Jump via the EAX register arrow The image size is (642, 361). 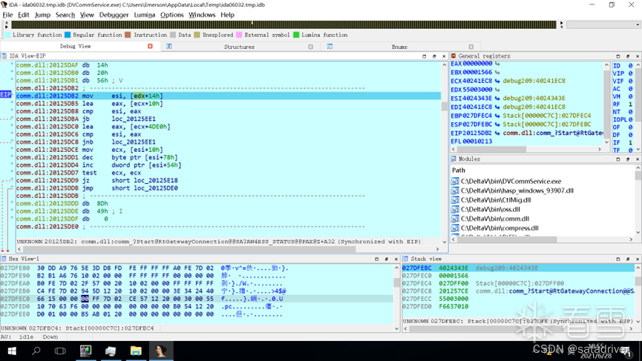pos(497,64)
